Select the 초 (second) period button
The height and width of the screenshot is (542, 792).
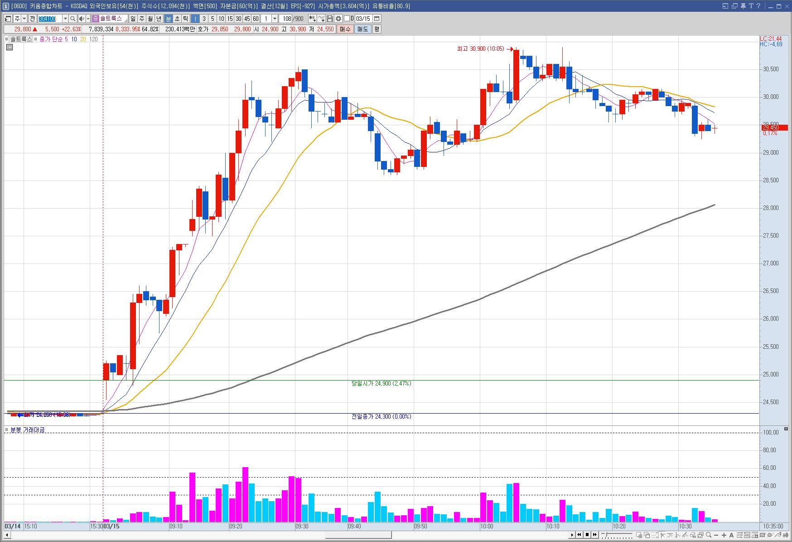click(x=177, y=19)
